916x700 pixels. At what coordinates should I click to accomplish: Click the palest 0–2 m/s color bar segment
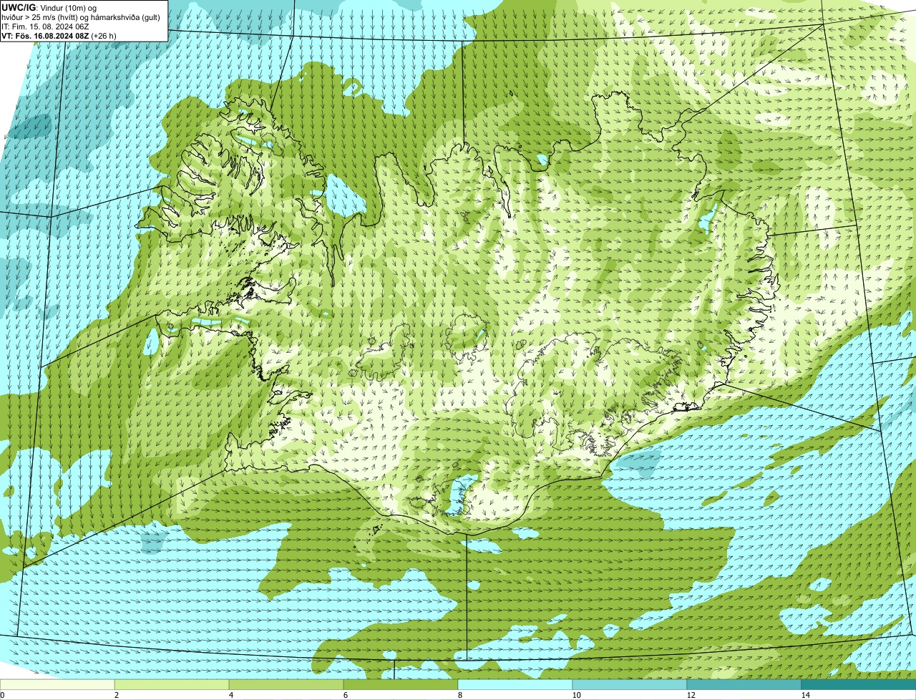click(57, 684)
